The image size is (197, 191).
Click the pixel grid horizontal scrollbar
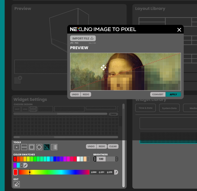click(x=66, y=137)
